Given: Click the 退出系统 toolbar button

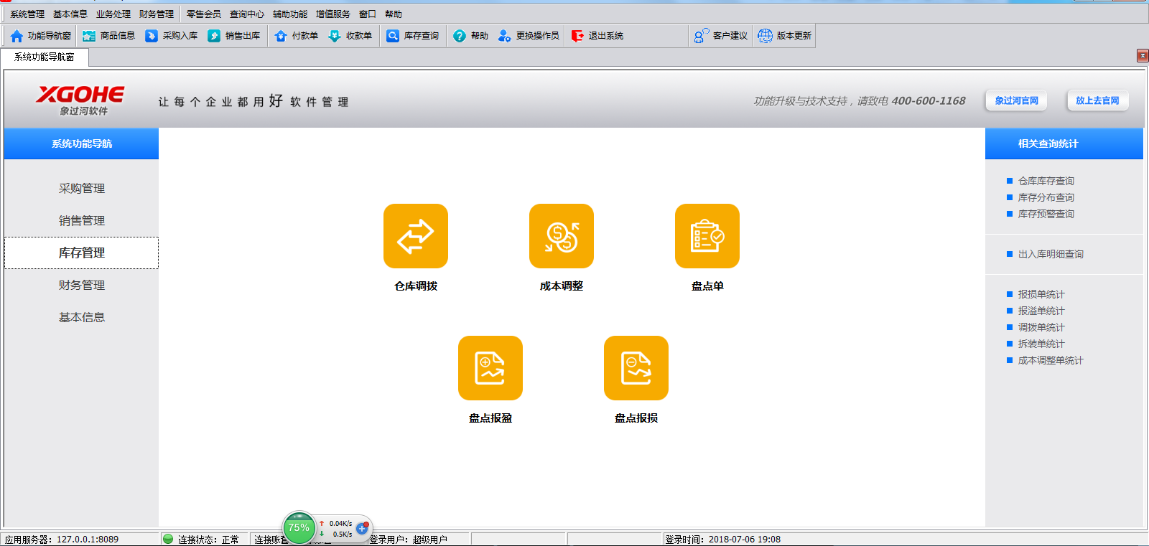Looking at the screenshot, I should point(597,36).
